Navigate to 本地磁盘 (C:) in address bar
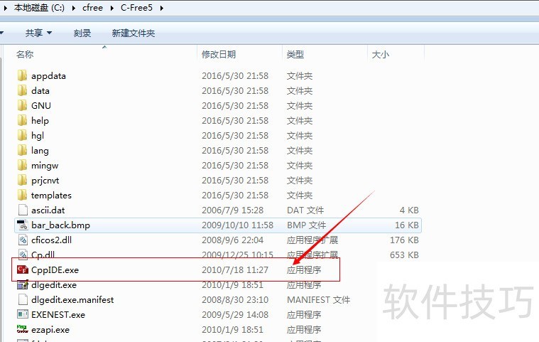The width and height of the screenshot is (539, 342). [x=39, y=8]
